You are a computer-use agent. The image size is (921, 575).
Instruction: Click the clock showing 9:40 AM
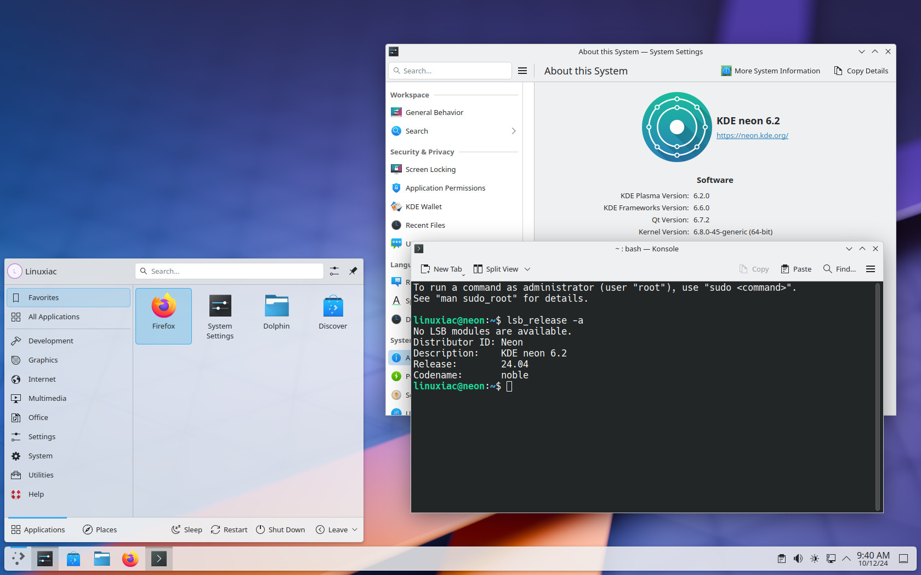point(873,559)
